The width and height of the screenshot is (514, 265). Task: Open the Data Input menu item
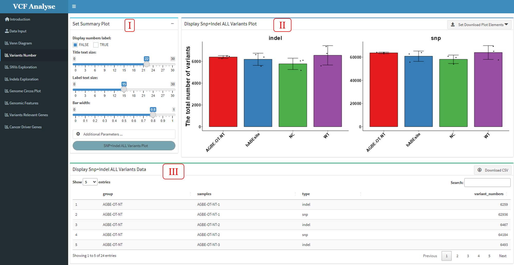[x=34, y=31]
